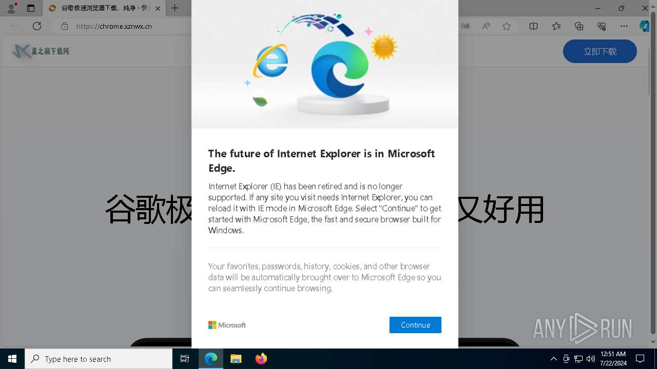This screenshot has height=369, width=657.
Task: Open the notification center icon
Action: click(640, 359)
